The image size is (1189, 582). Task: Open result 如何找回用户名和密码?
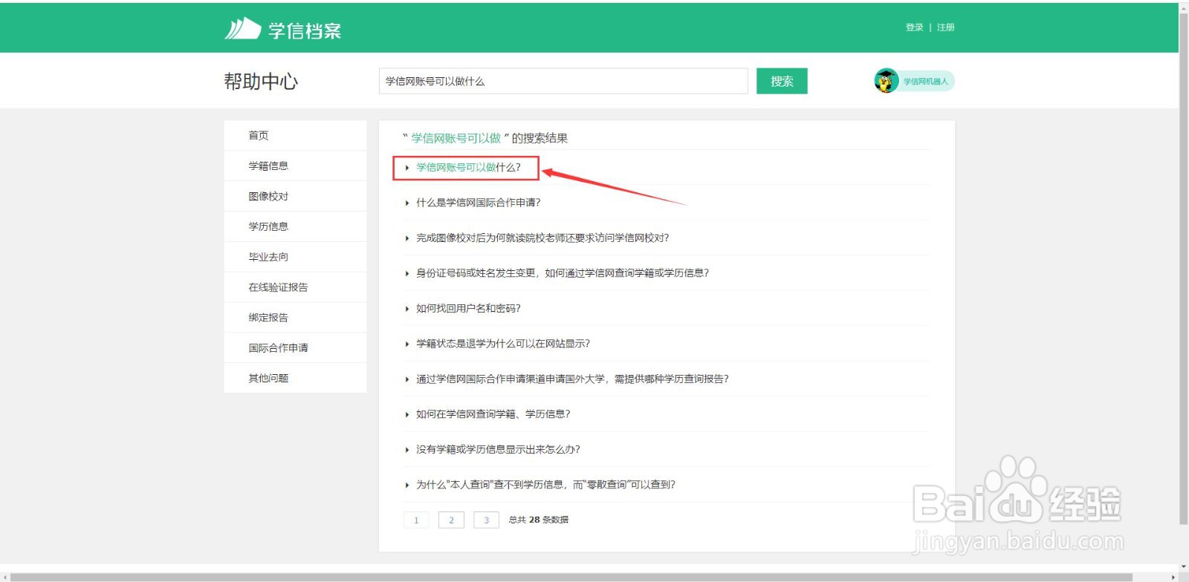coord(468,309)
